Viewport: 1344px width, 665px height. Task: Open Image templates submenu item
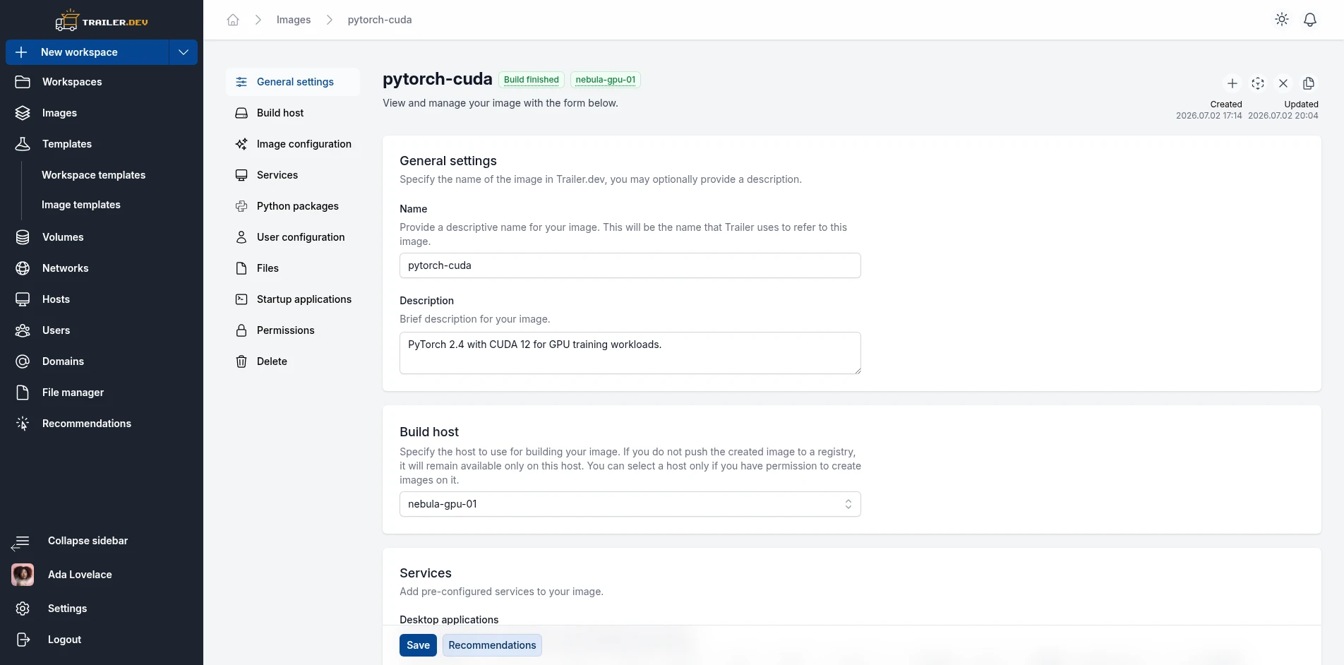80,205
